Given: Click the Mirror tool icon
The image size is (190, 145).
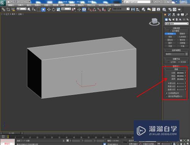Looking at the screenshot, I should (x=133, y=9).
